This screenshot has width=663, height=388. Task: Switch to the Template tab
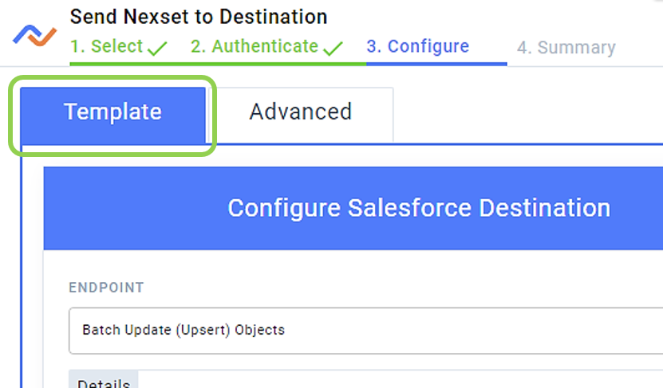point(113,115)
